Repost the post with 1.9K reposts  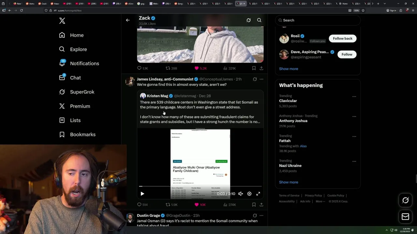coord(171,205)
